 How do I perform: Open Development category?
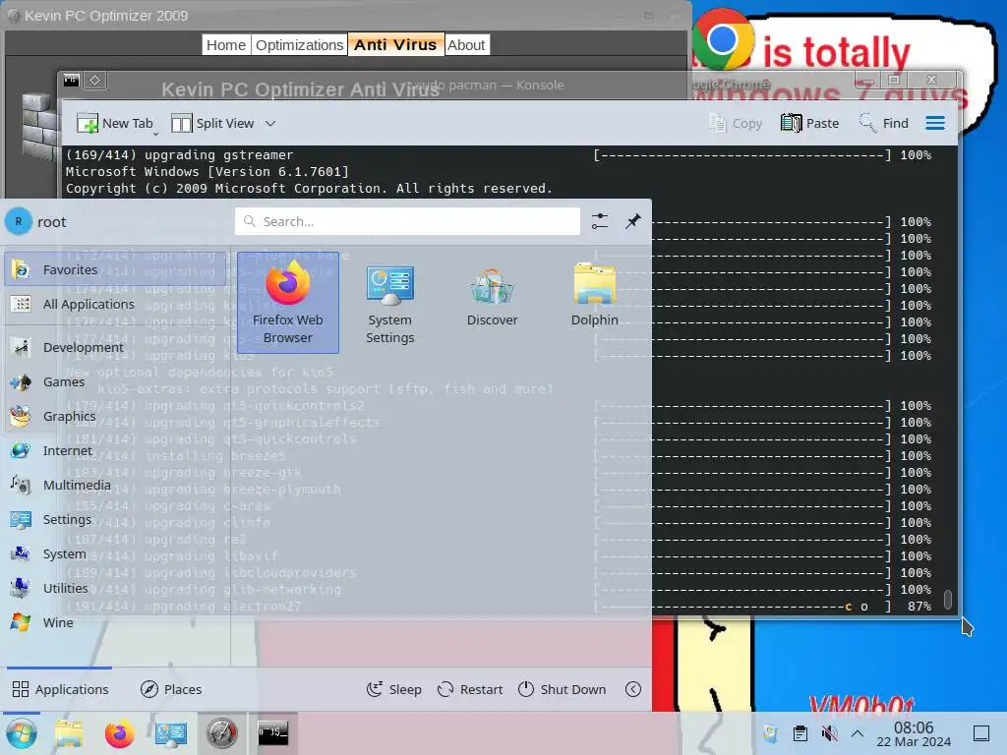(x=116, y=347)
